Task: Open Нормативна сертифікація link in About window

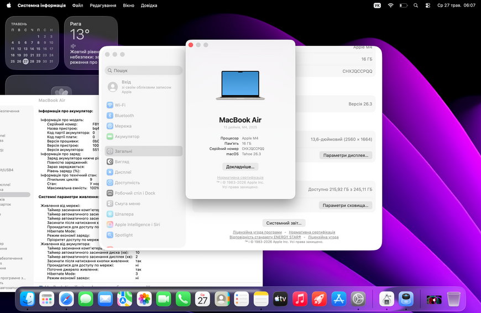Action: (240, 178)
